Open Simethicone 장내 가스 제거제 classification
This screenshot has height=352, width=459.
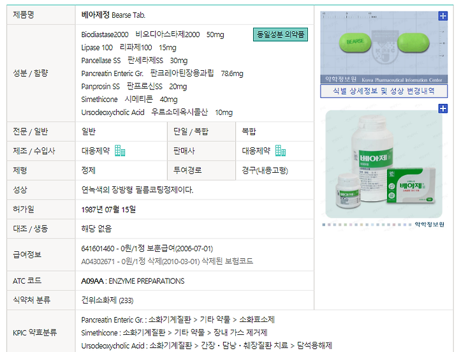point(174,333)
